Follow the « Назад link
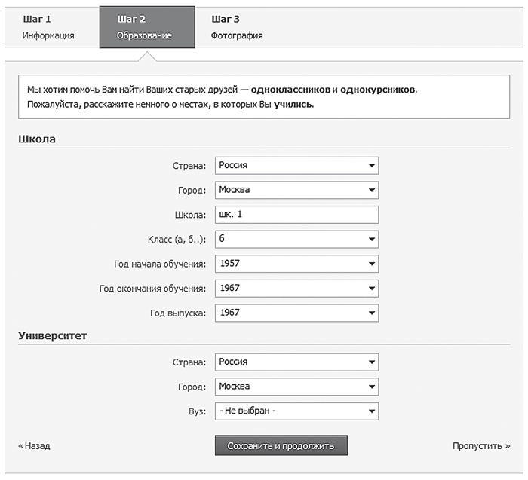Viewport: 528px width, 480px height. point(34,446)
